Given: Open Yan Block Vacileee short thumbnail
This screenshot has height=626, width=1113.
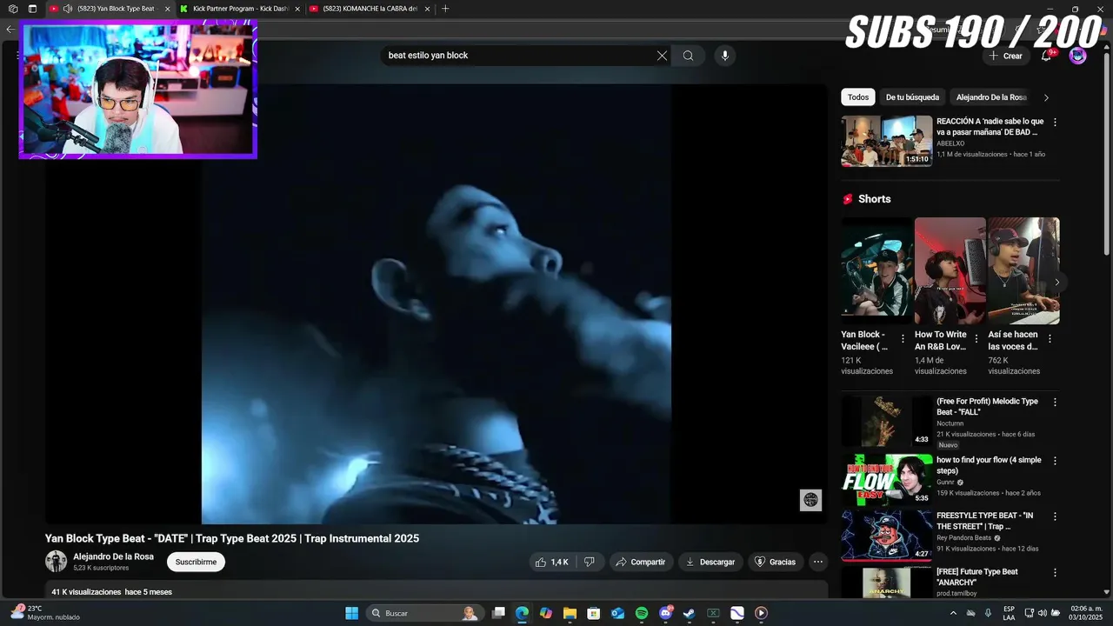Looking at the screenshot, I should [x=876, y=270].
